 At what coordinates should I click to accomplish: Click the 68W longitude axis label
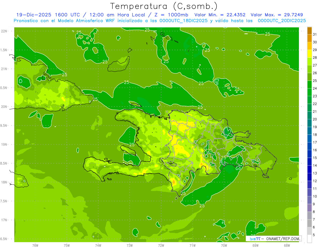287,246
